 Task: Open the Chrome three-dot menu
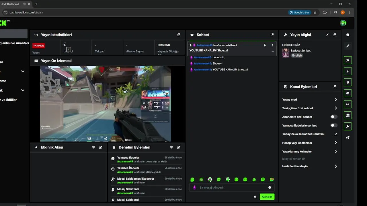point(350,13)
